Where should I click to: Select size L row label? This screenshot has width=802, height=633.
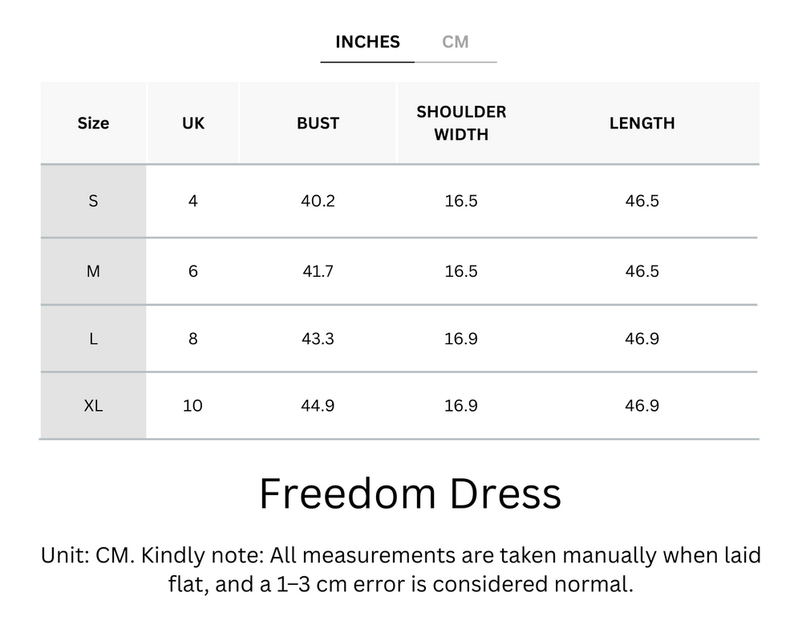[x=93, y=339]
